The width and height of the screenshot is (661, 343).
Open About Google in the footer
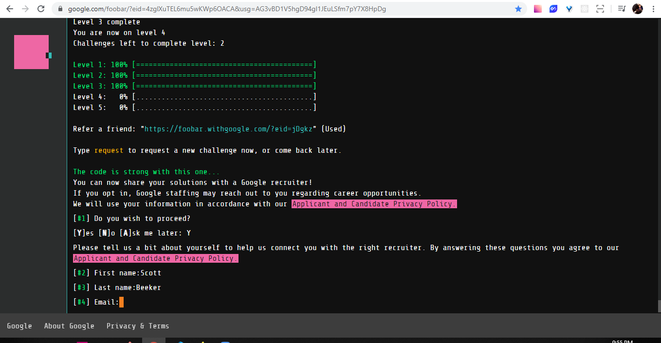[69, 326]
